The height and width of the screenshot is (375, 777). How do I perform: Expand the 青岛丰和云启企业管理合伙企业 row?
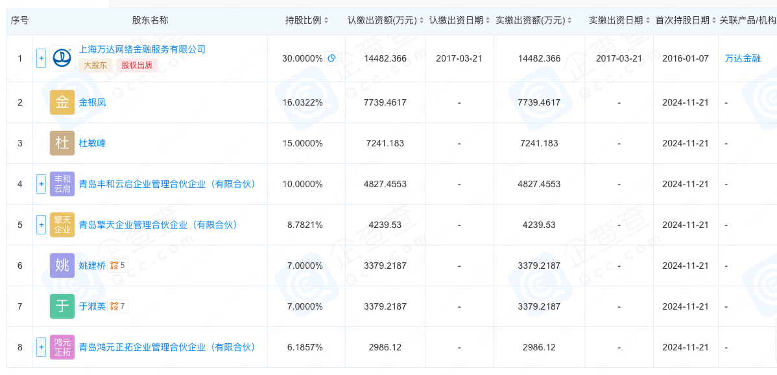[41, 184]
